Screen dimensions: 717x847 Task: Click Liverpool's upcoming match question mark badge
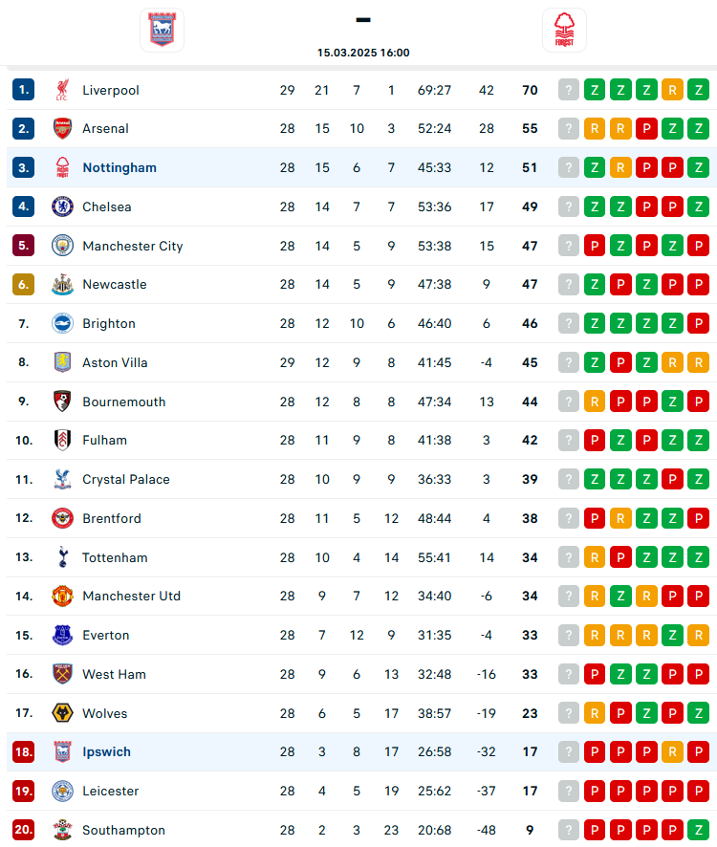coord(569,90)
